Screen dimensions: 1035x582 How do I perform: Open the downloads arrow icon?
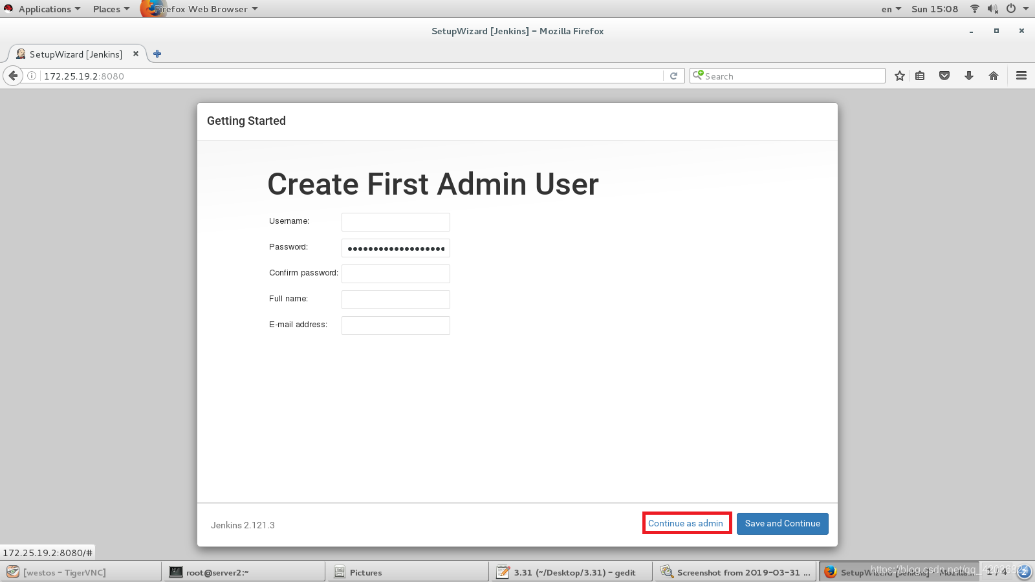click(x=969, y=76)
